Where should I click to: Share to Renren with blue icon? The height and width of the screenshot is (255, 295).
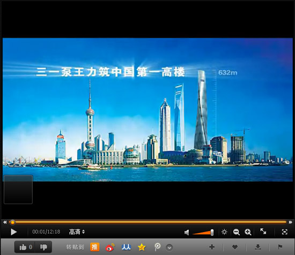[126, 248]
